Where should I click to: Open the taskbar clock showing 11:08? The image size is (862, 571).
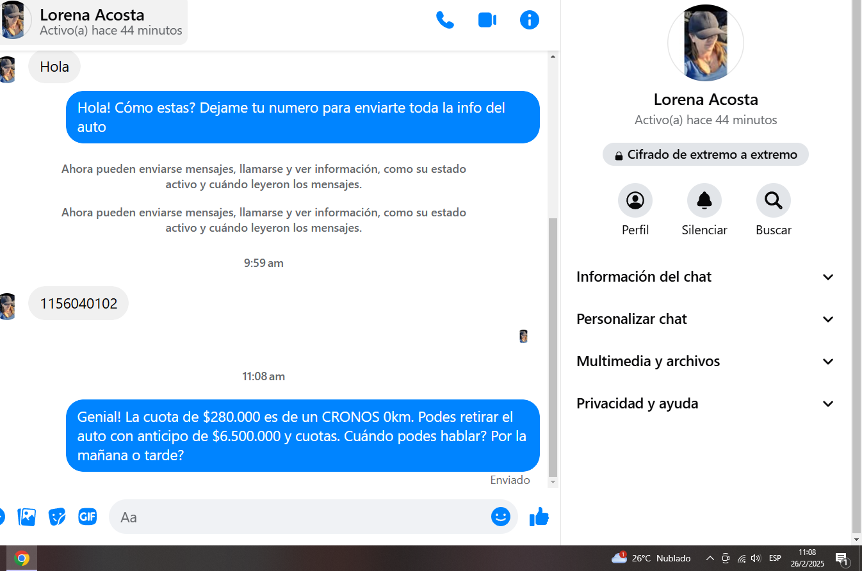point(807,558)
